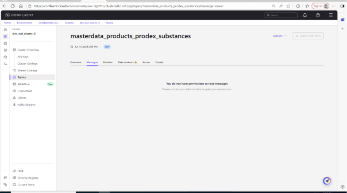The height and width of the screenshot is (193, 347).
Task: Open Kafka Streams in sidebar
Action: click(27, 104)
